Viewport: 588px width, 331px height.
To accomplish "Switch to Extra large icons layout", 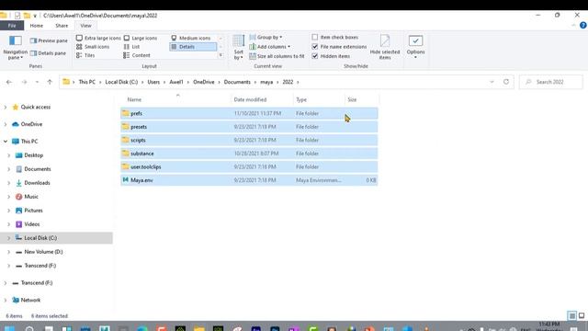I will (98, 38).
